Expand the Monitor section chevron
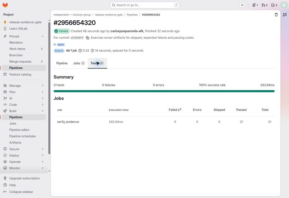Image resolution: width=289 pixels, height=198 pixels. tap(43, 168)
